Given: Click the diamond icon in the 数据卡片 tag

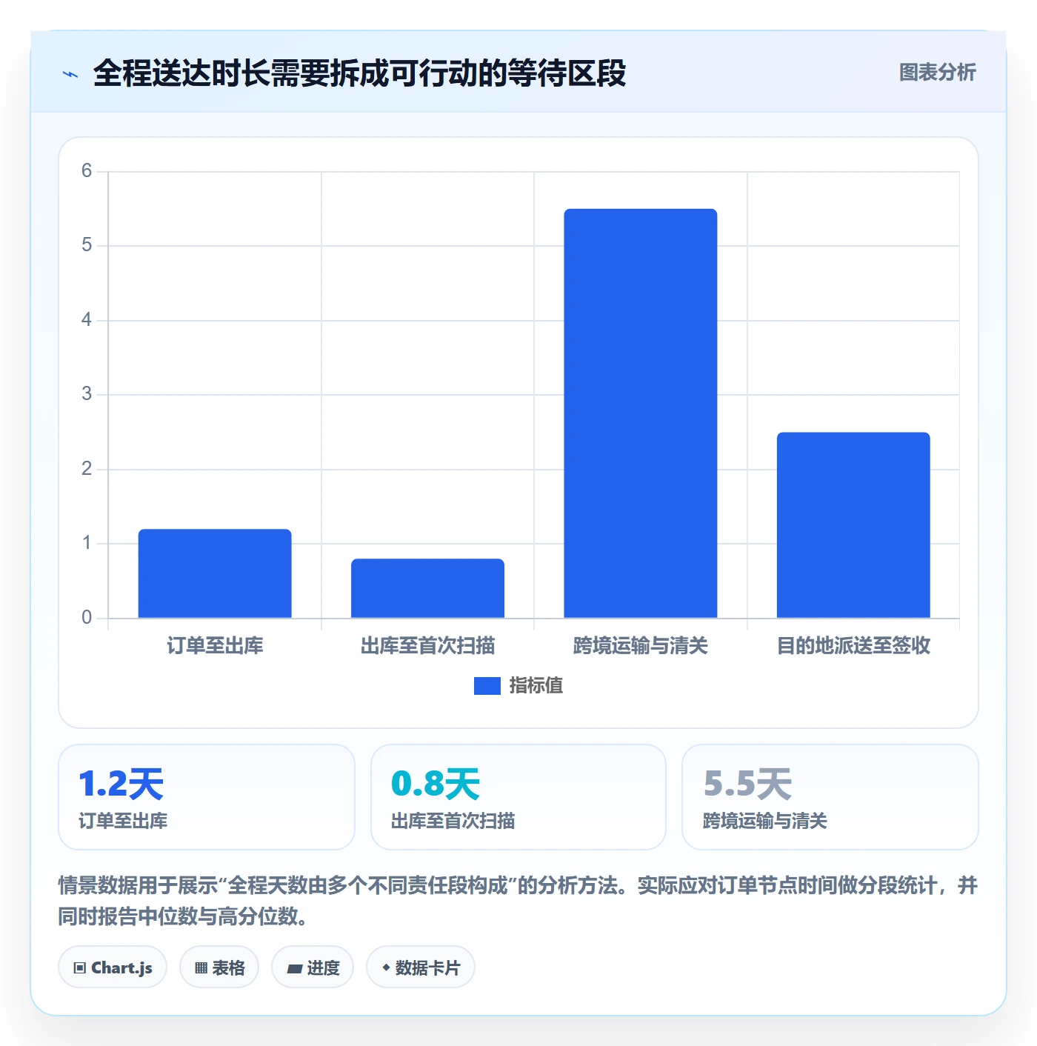Looking at the screenshot, I should pyautogui.click(x=386, y=967).
